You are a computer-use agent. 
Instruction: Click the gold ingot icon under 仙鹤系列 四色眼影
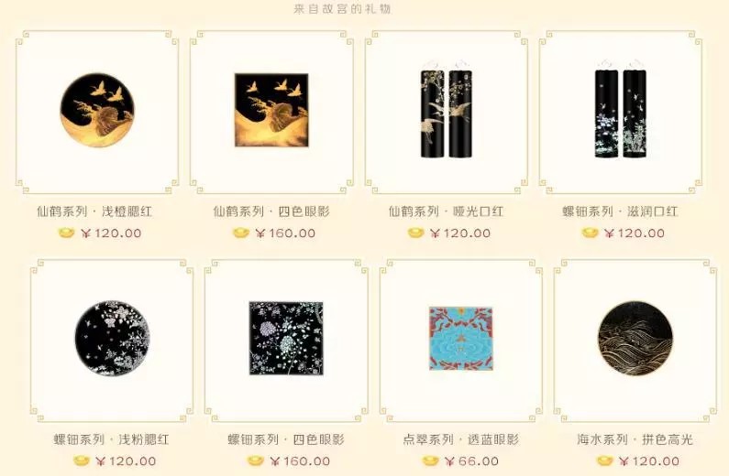click(x=241, y=233)
